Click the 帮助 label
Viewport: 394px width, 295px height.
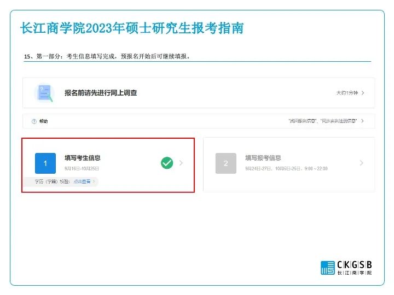(43, 121)
